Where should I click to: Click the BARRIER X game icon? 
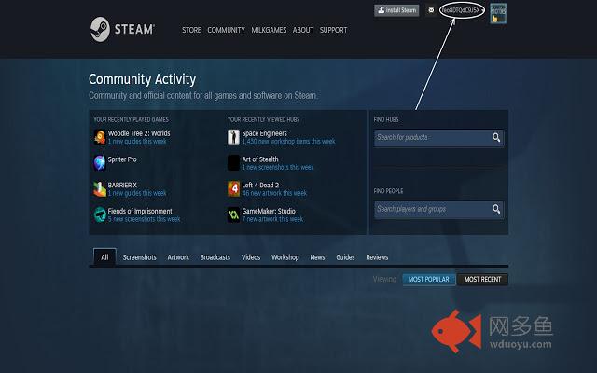100,188
